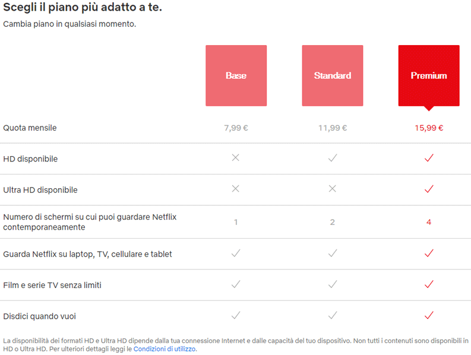Select the Premium plan box
The width and height of the screenshot is (471, 355).
pyautogui.click(x=428, y=76)
